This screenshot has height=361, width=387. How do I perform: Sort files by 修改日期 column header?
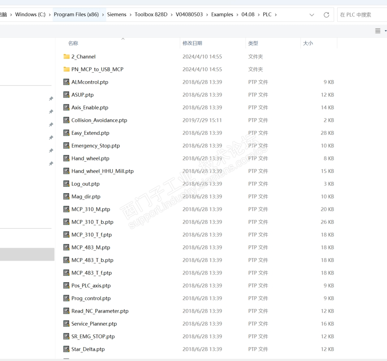click(x=192, y=43)
